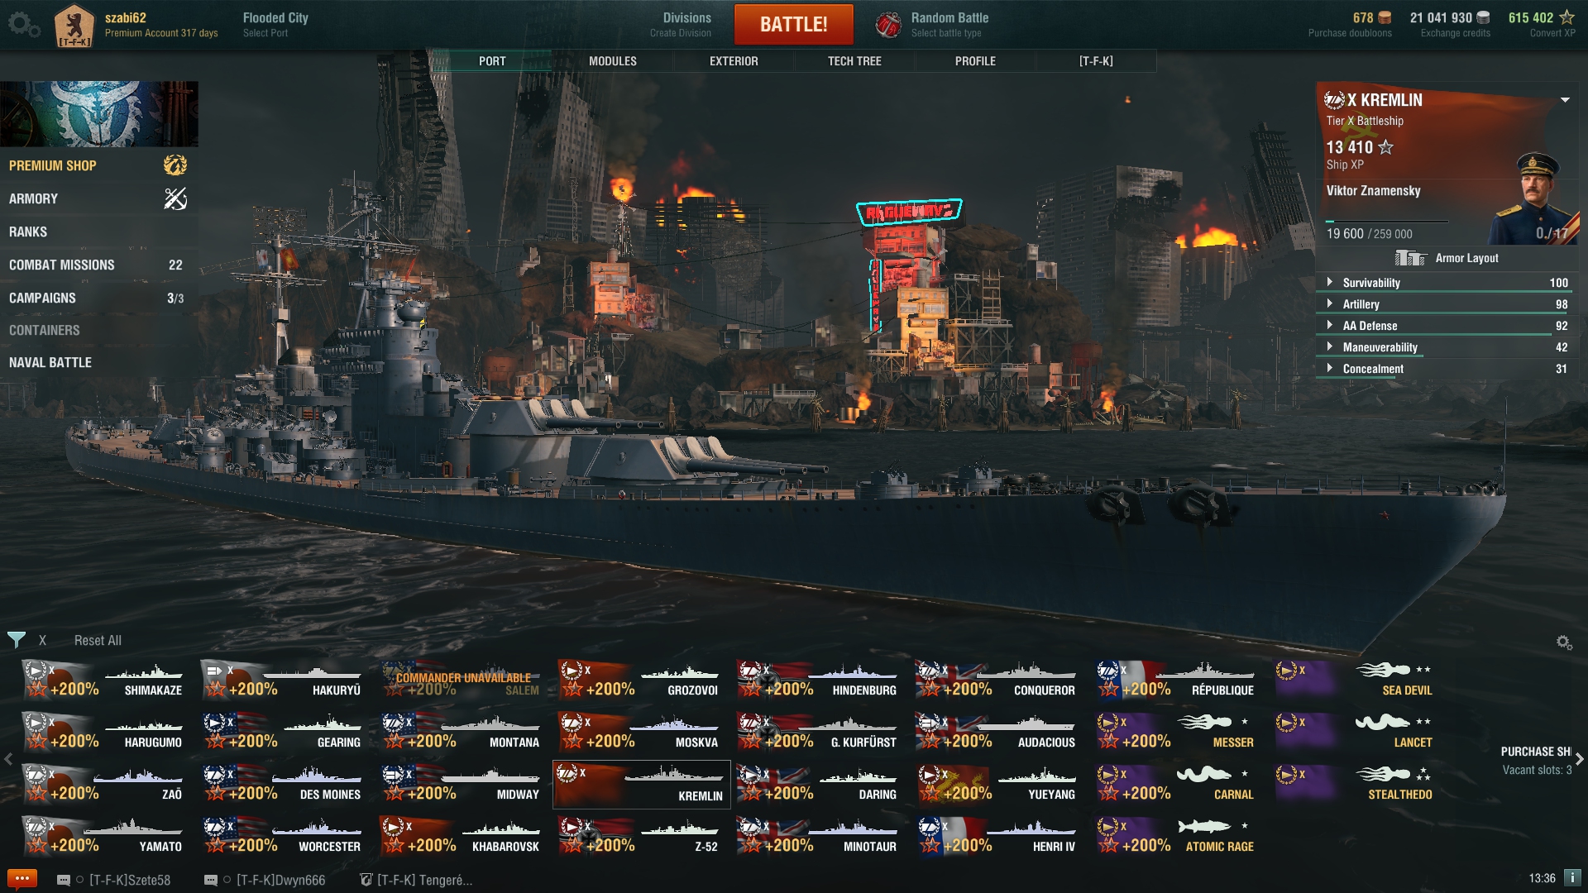Click Reset All filters
Viewport: 1588px width, 893px height.
(x=98, y=640)
